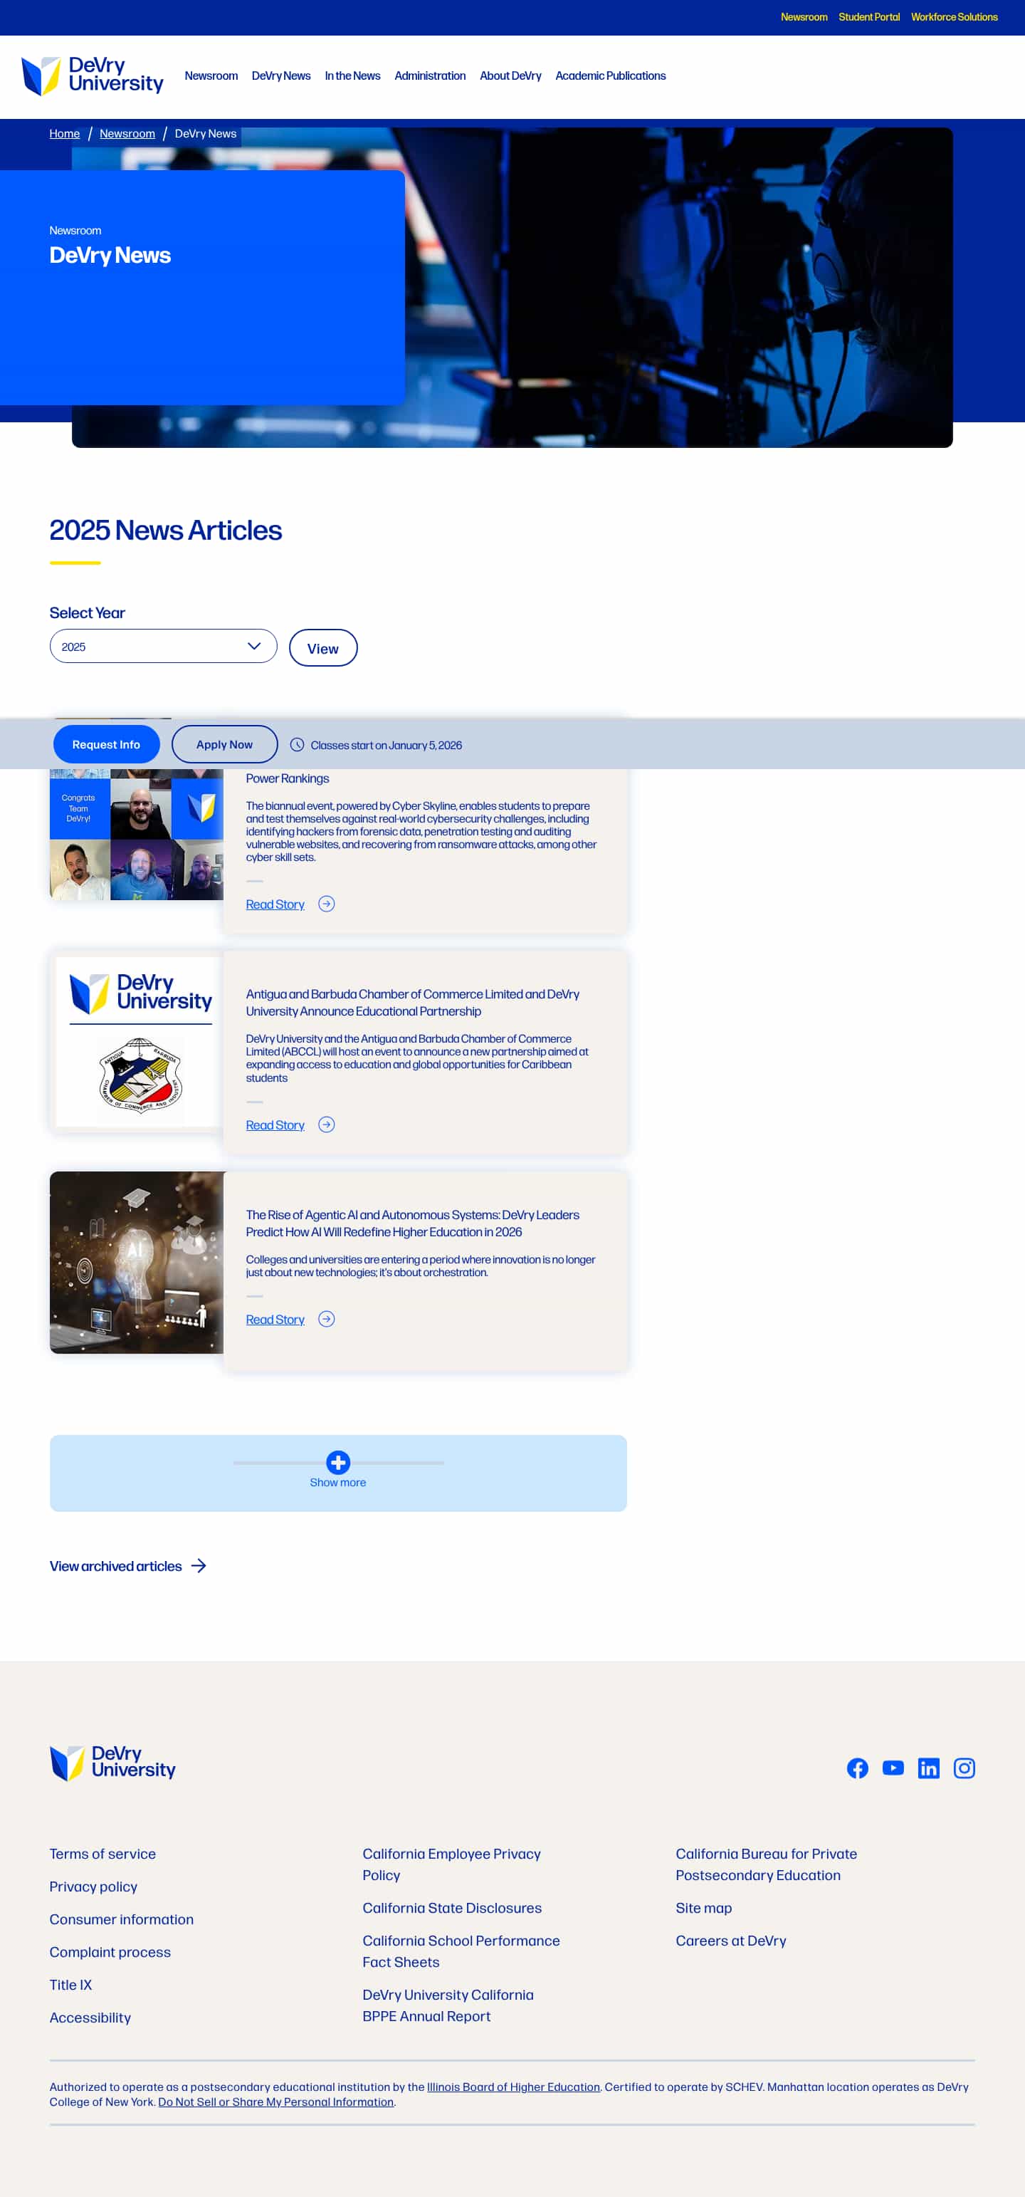
Task: Open Accessibility footer link
Action: point(90,2018)
